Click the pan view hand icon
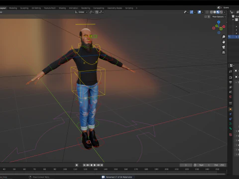 (224, 42)
